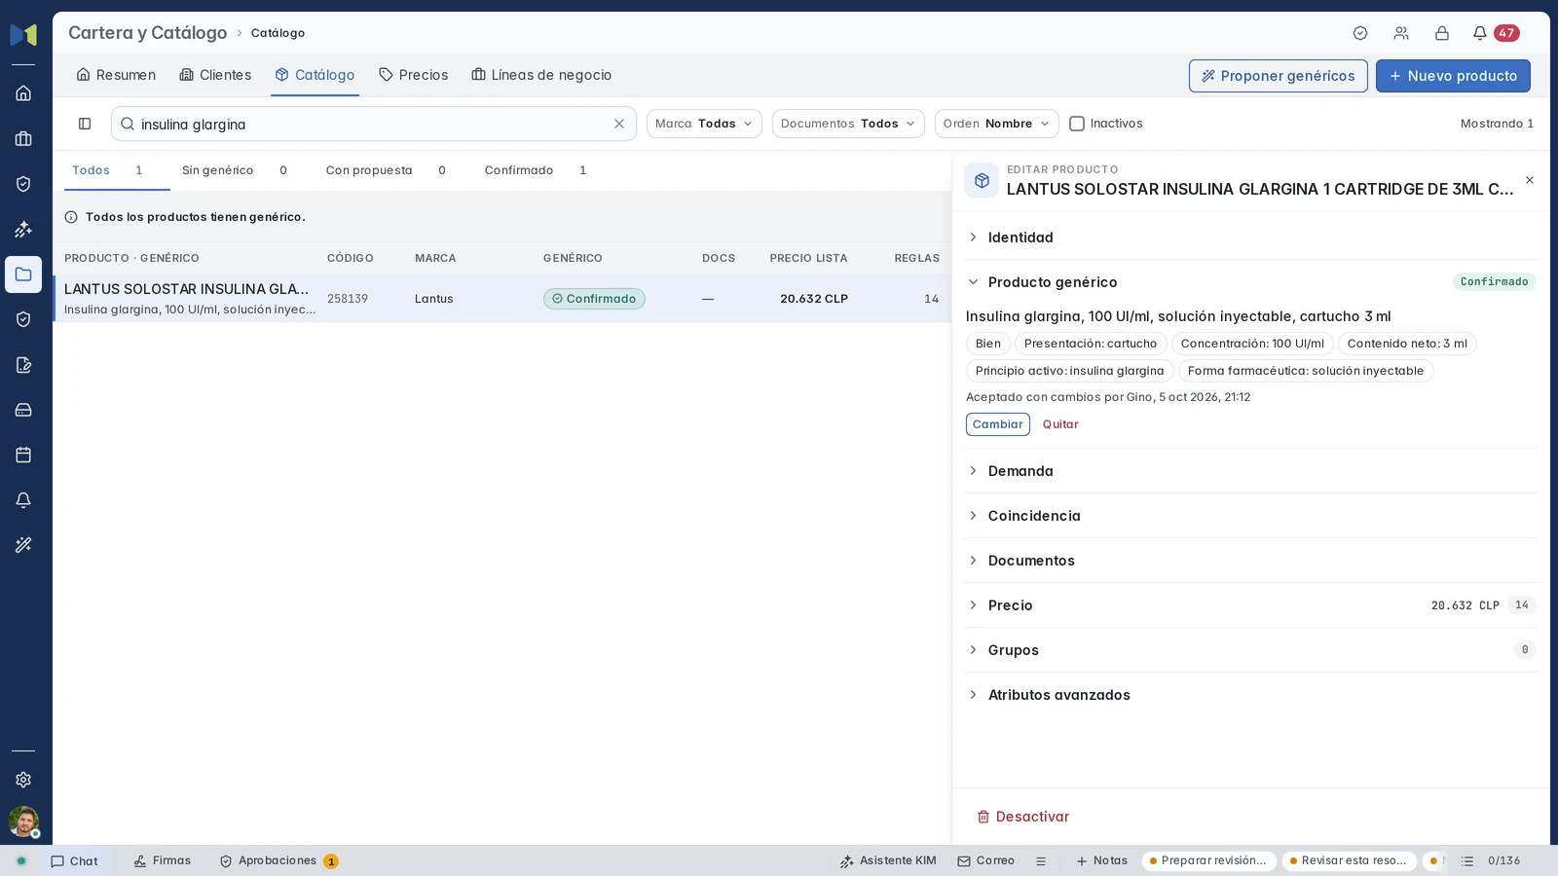Click the circular check icon in top bar
Viewport: 1558px width, 876px height.
[x=1360, y=33]
